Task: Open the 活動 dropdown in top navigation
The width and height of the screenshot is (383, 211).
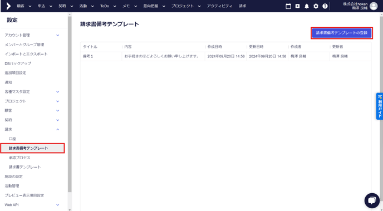Action: pyautogui.click(x=87, y=6)
